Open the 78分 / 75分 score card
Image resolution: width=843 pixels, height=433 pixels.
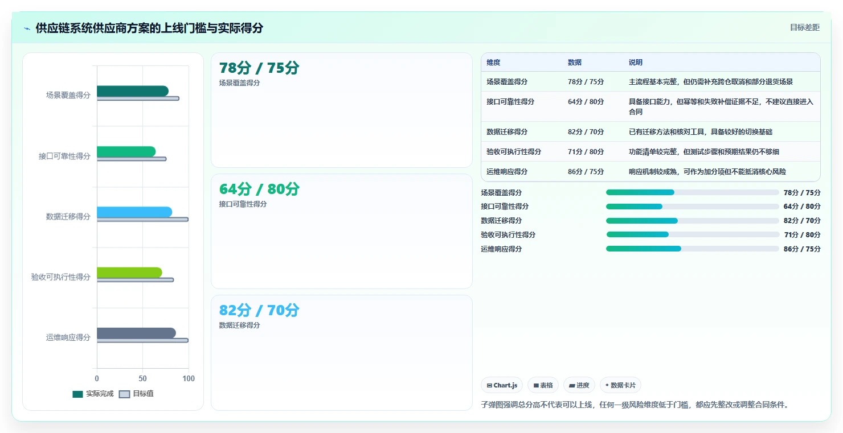click(342, 110)
